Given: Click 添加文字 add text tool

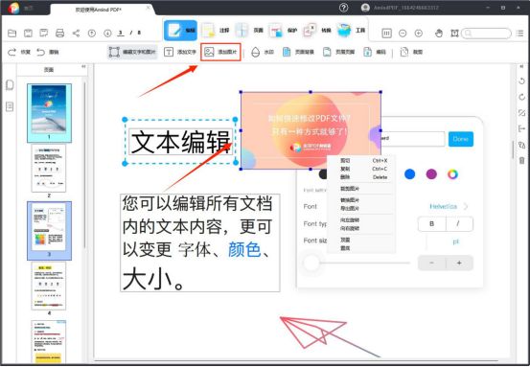Looking at the screenshot, I should tap(180, 52).
